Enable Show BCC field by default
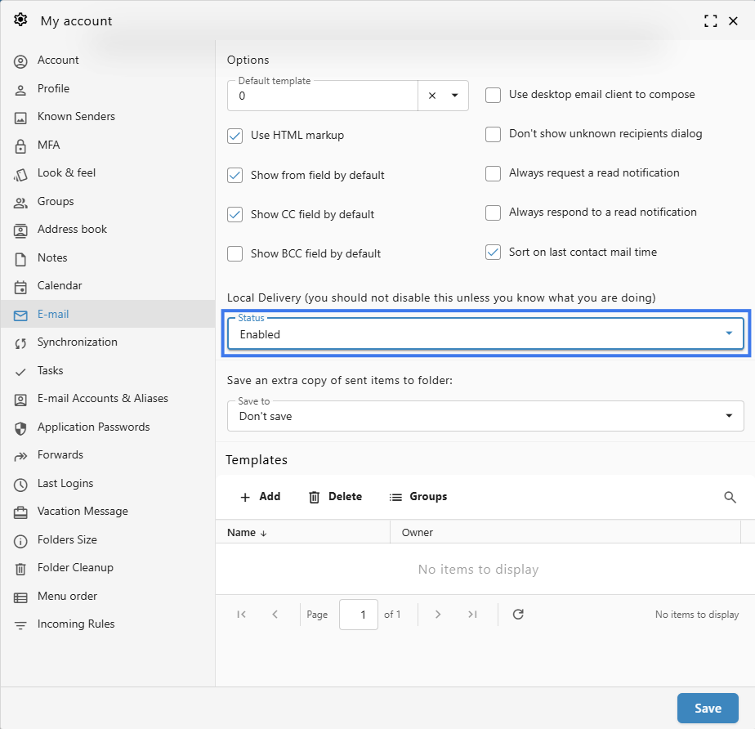 [235, 253]
